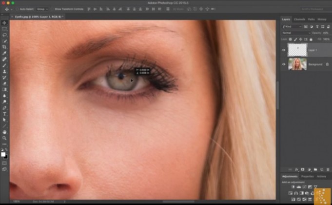Toggle shape layer filter in Layers panel
The image size is (332, 205).
(323, 26)
